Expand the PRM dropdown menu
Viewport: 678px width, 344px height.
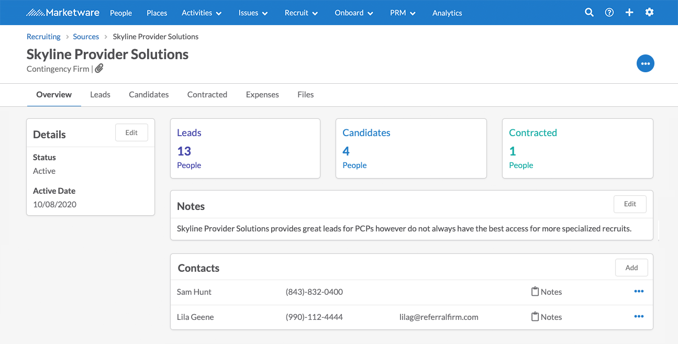403,13
